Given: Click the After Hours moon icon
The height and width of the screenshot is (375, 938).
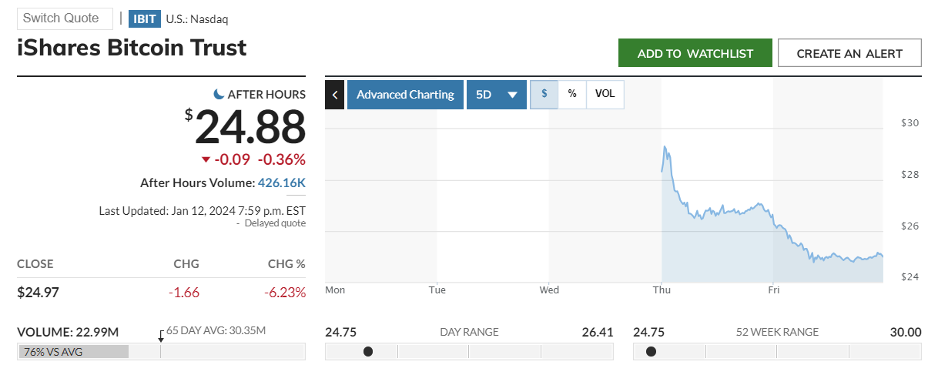Looking at the screenshot, I should pyautogui.click(x=219, y=94).
